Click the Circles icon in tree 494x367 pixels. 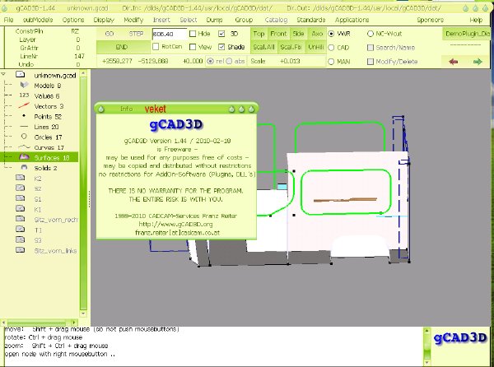tap(24, 137)
